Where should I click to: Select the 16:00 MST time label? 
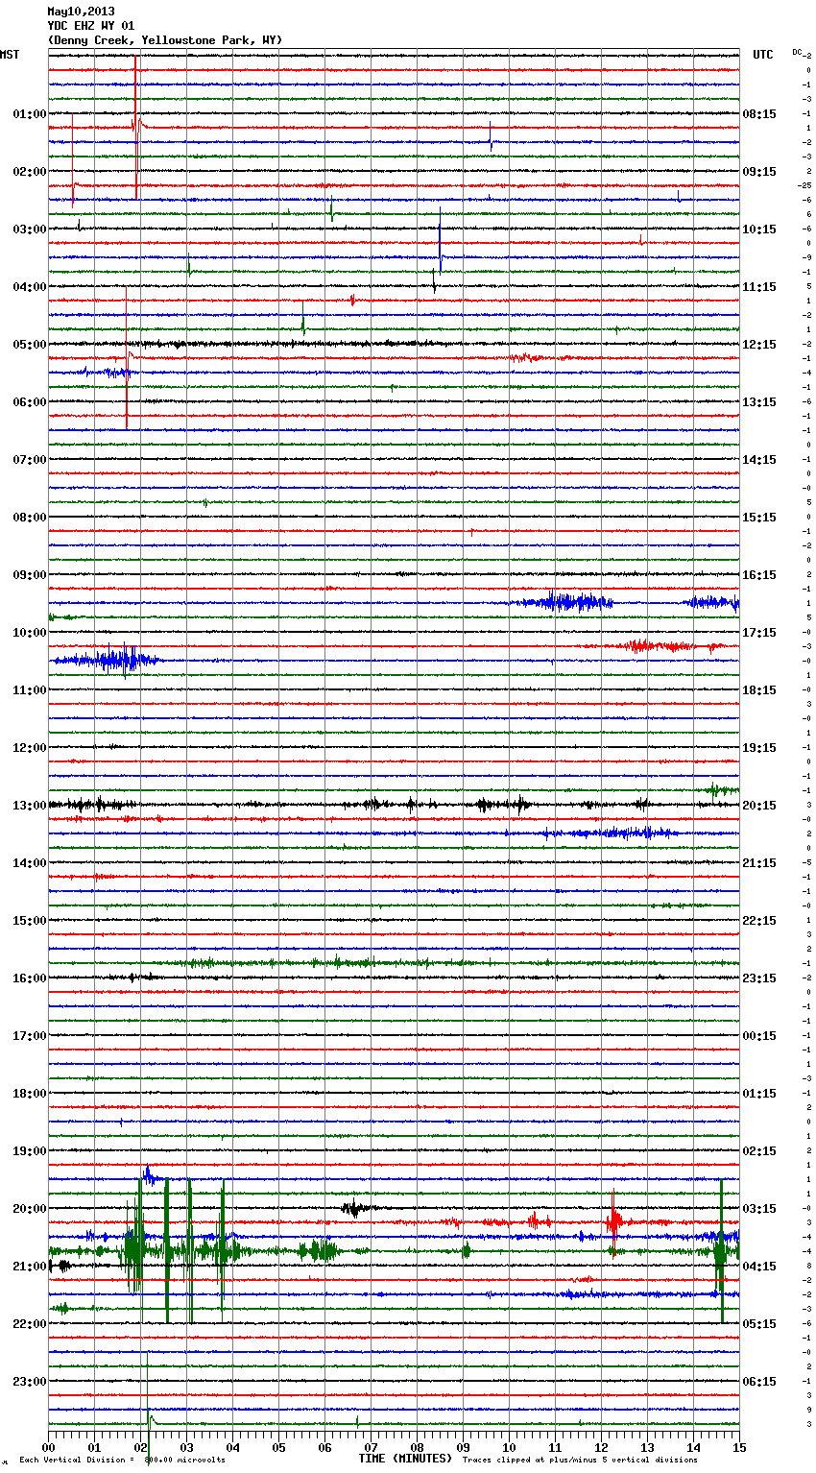point(30,978)
